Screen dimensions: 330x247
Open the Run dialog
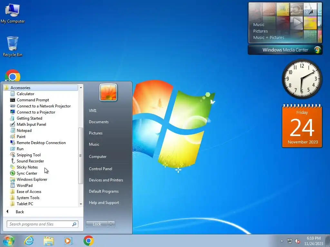[20, 149]
